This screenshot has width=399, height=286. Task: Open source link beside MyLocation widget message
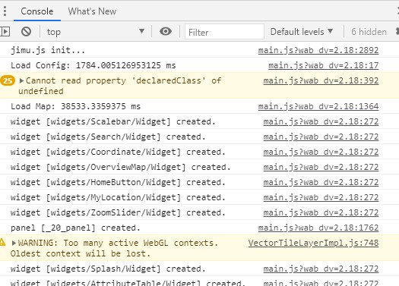tap(321, 197)
